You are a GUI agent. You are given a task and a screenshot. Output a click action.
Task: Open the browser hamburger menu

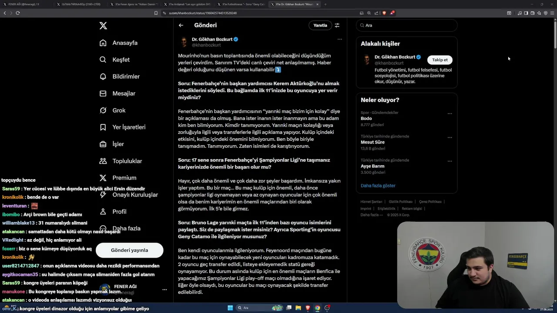click(x=553, y=13)
